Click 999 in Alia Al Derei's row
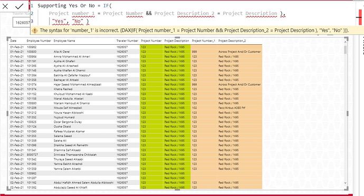Image resolution: width=364 pixels, height=196 pixels. coord(194,52)
